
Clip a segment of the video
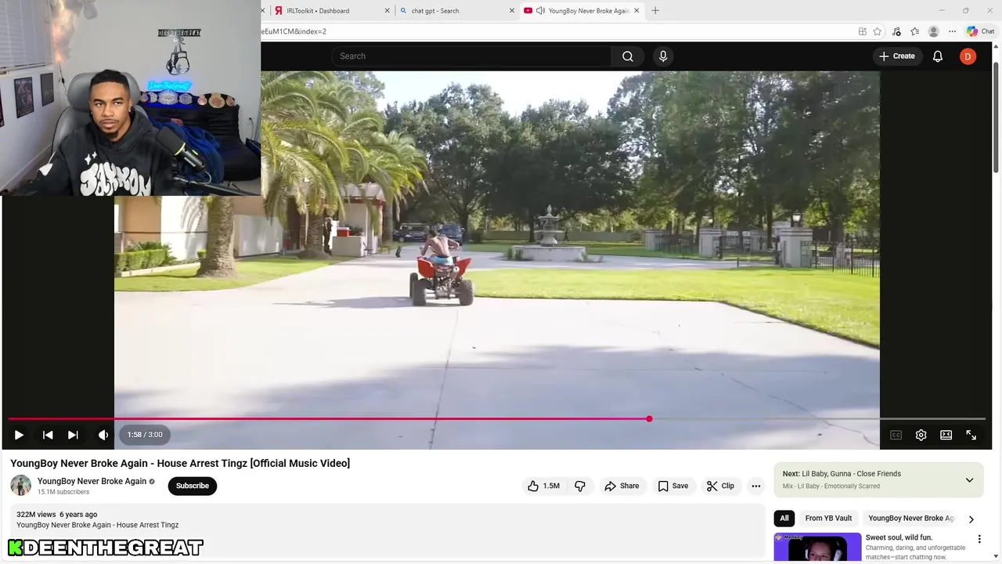[720, 486]
